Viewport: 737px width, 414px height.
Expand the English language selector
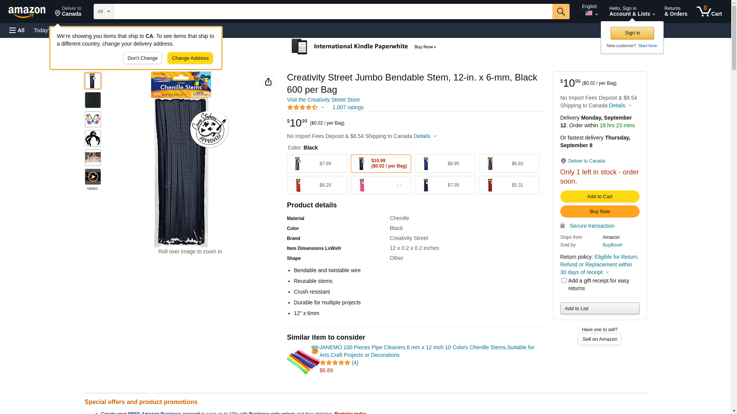pos(590,11)
